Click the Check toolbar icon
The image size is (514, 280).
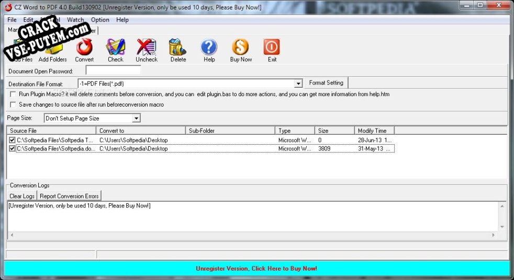[x=115, y=50]
